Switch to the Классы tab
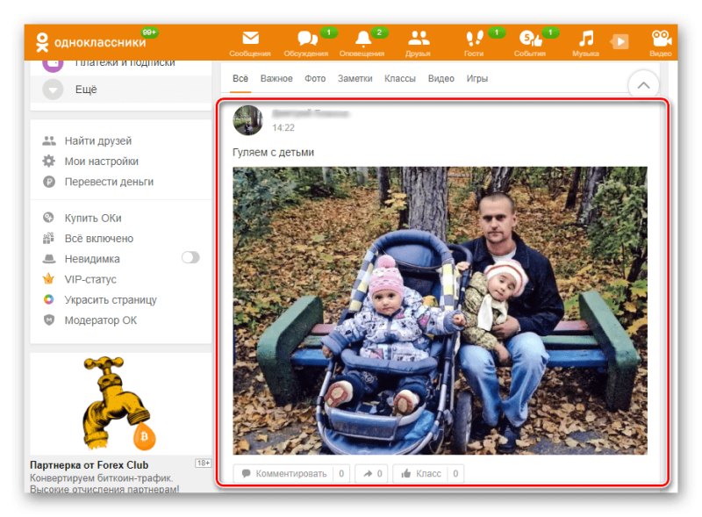 400,78
